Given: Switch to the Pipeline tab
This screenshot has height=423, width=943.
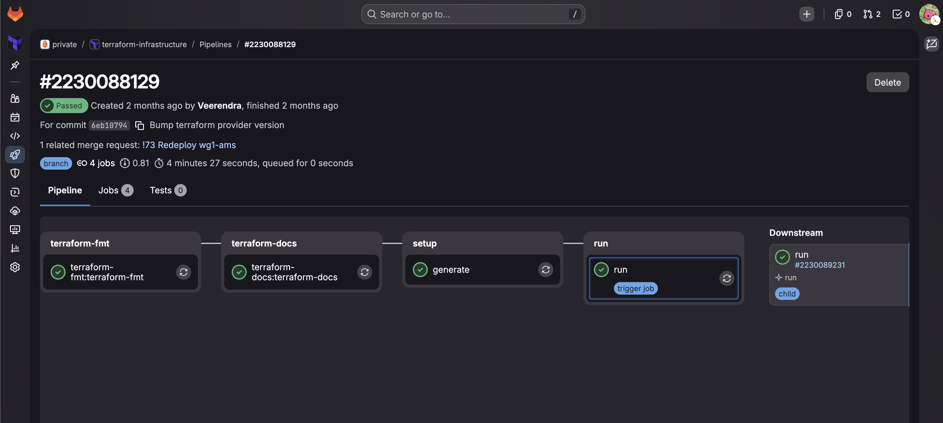Looking at the screenshot, I should (65, 191).
